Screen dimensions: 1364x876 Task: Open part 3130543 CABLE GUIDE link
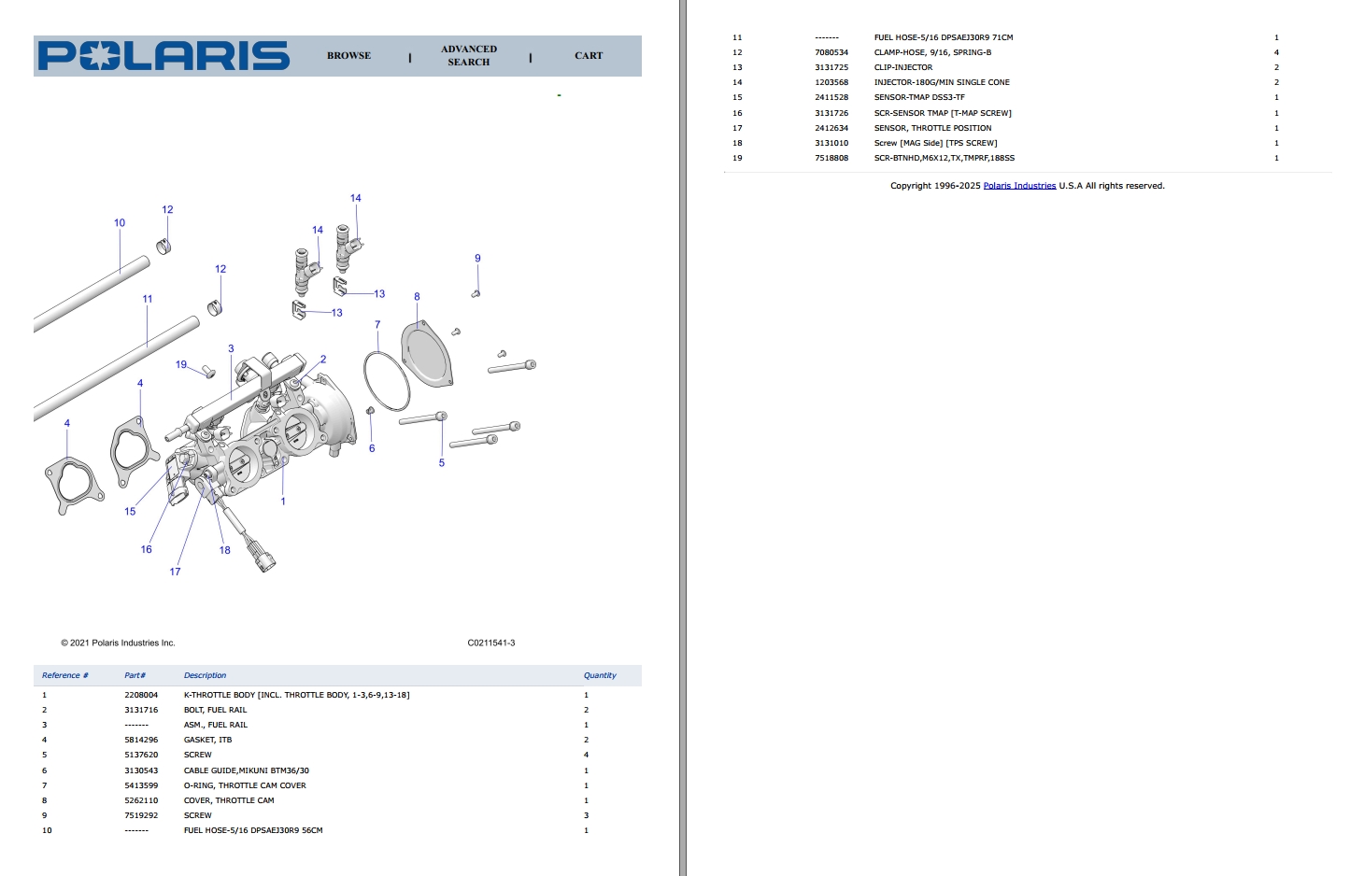[139, 770]
